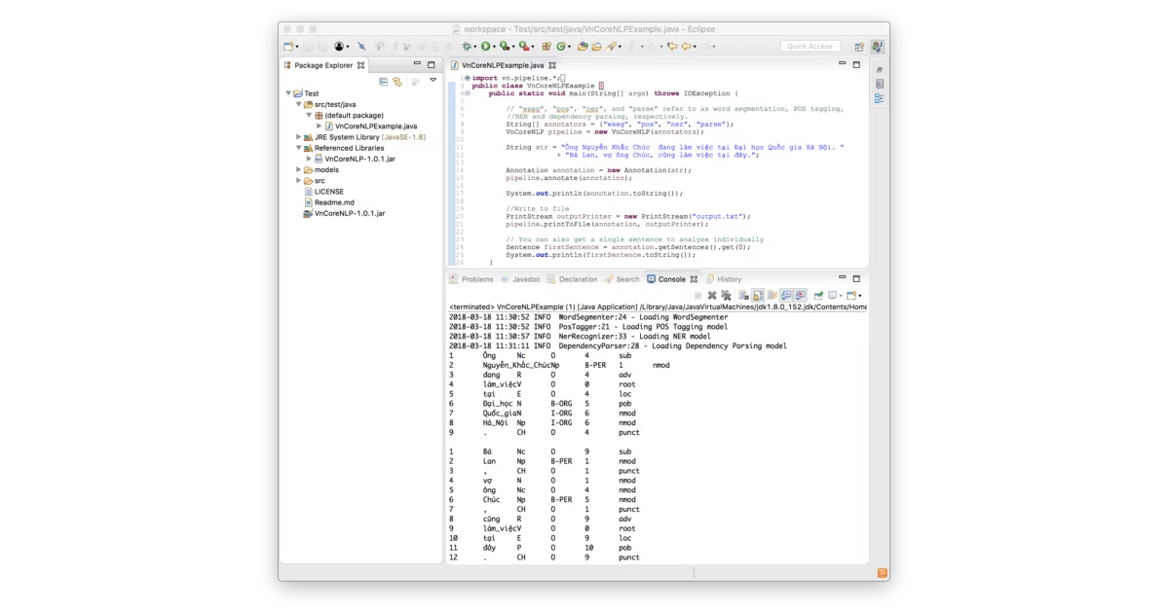Click the green Run button in toolbar
This screenshot has height=613, width=1169.
coord(486,46)
